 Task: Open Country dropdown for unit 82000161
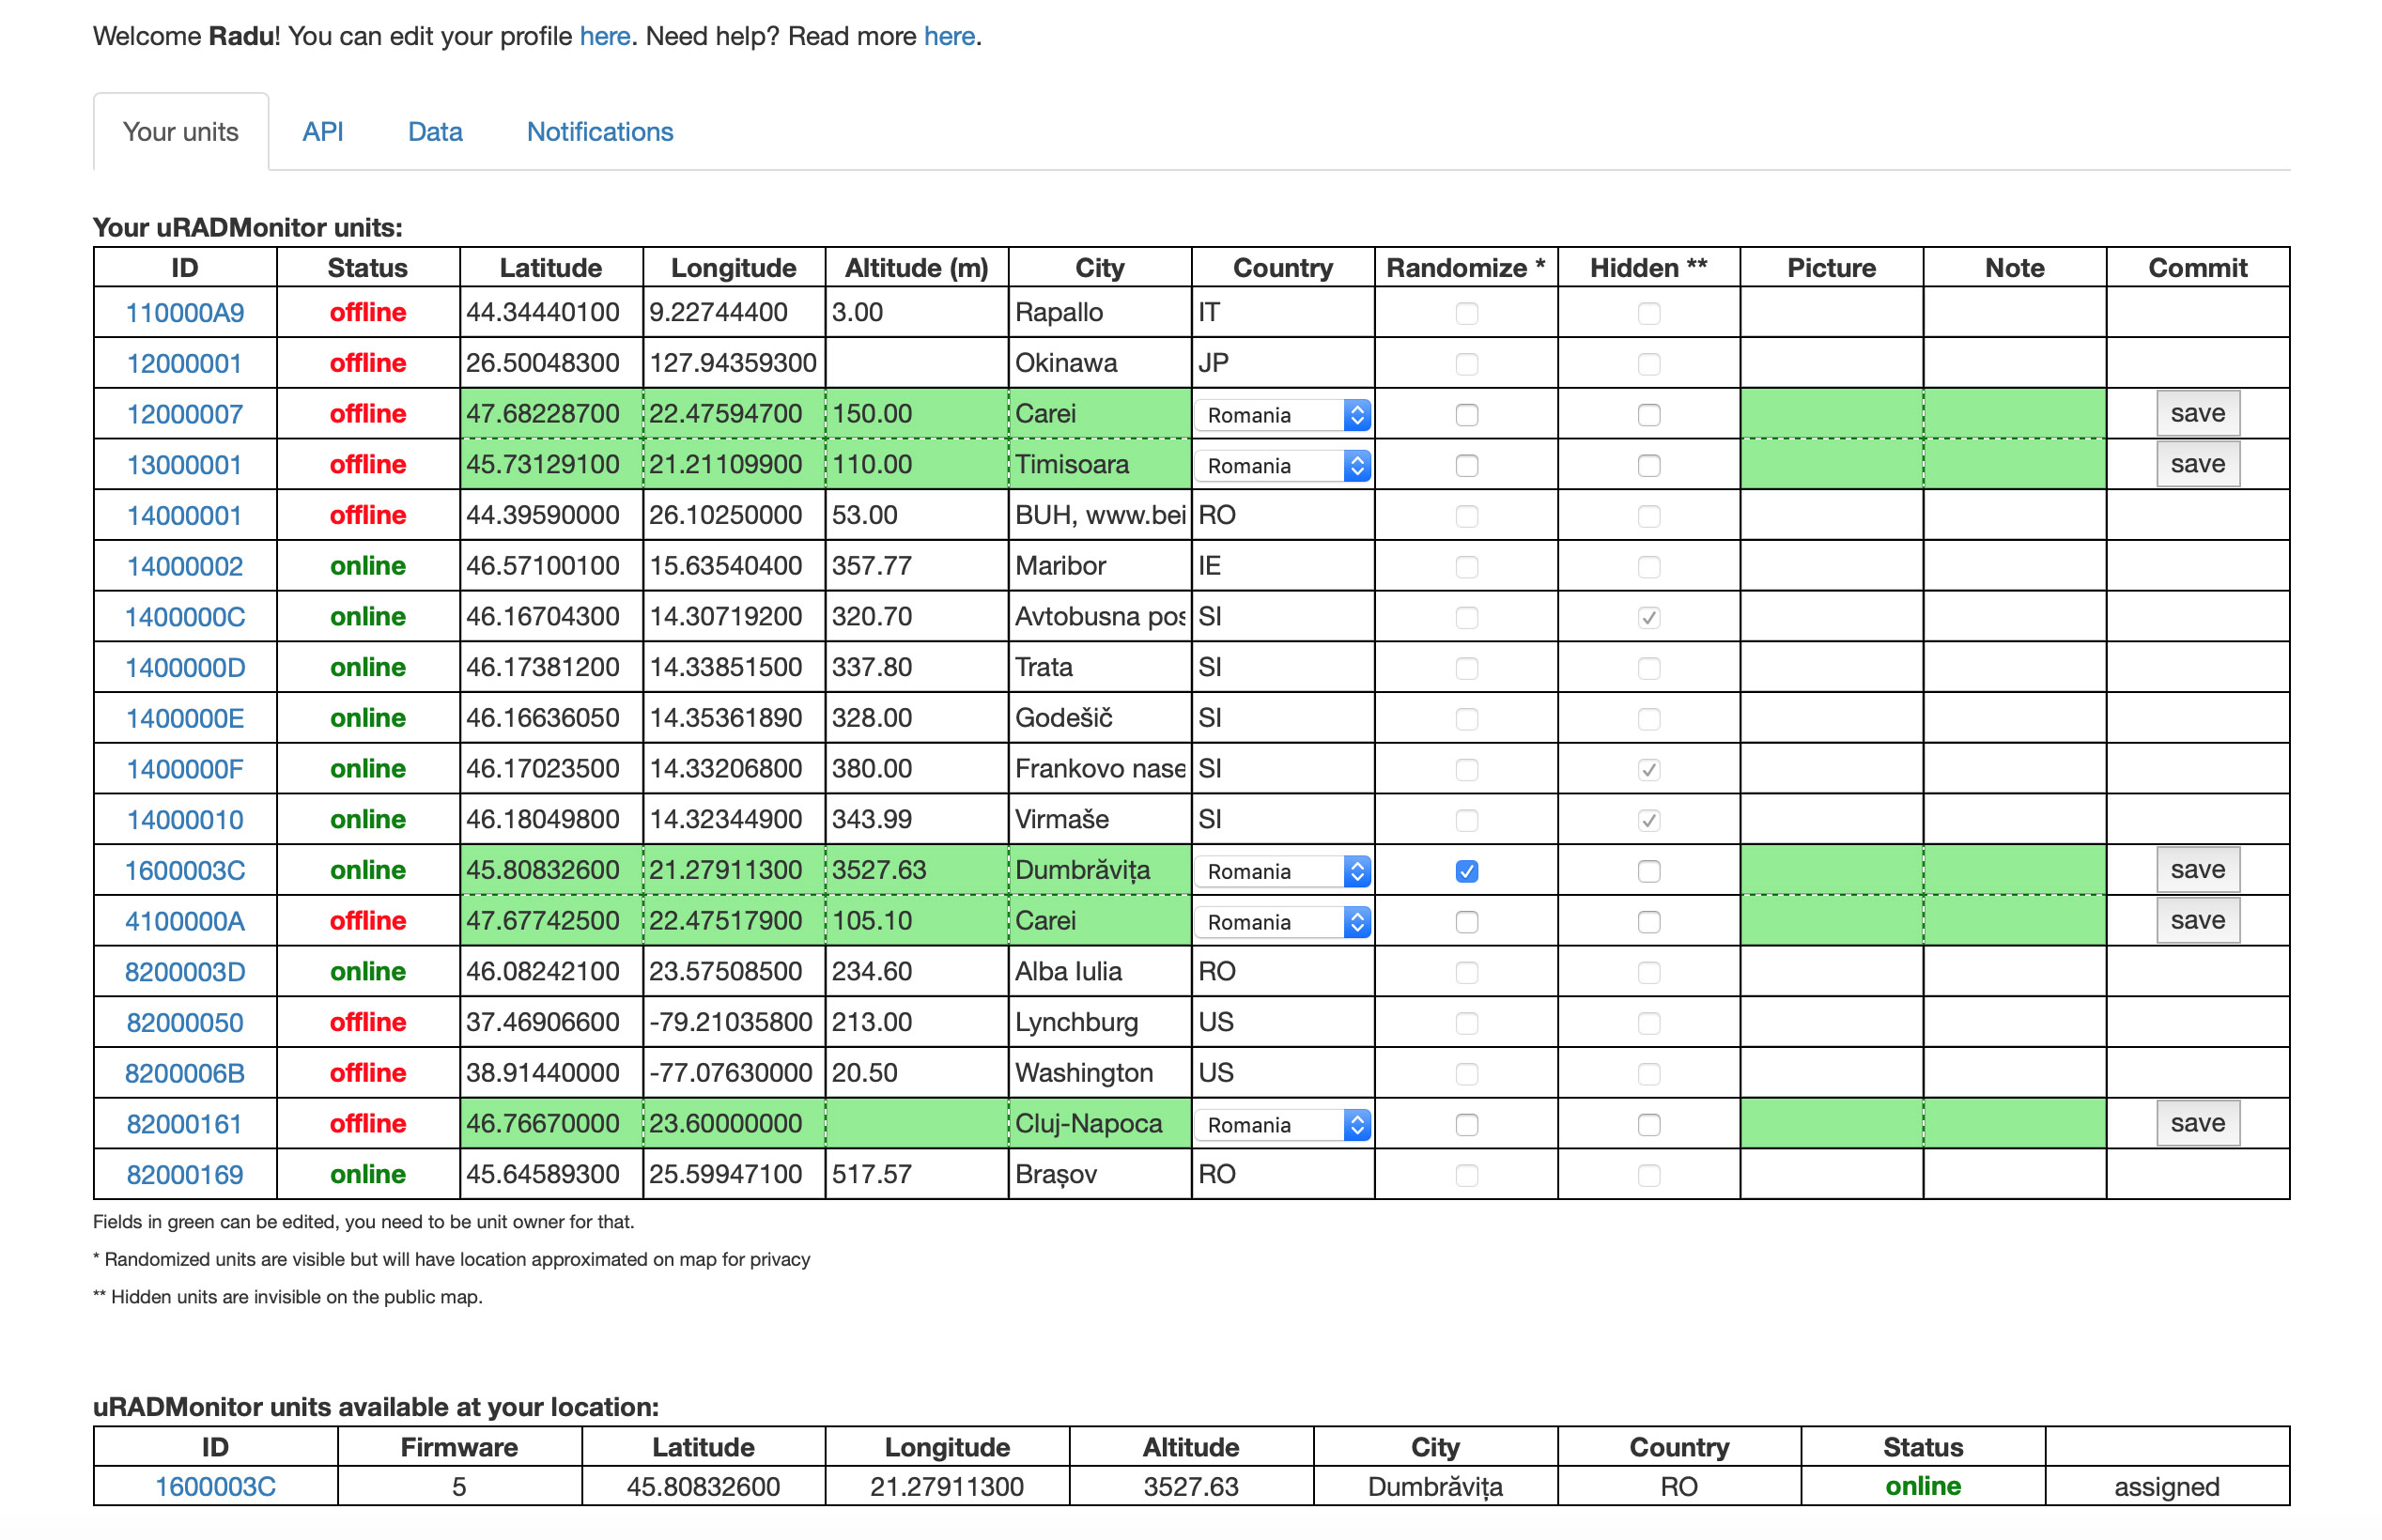(1282, 1126)
